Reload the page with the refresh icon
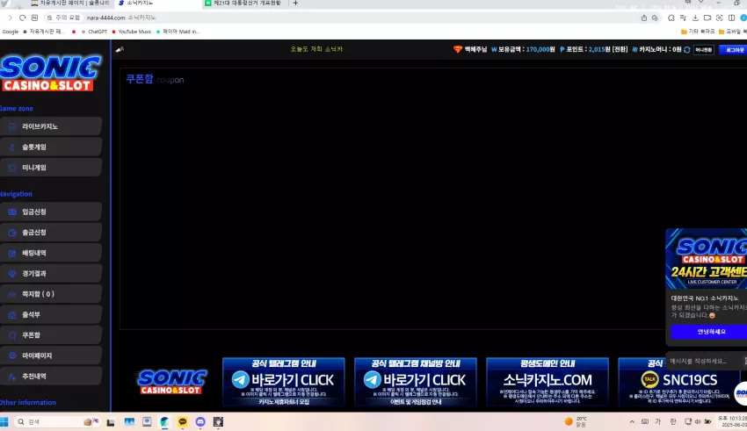747x431 pixels. (22, 18)
